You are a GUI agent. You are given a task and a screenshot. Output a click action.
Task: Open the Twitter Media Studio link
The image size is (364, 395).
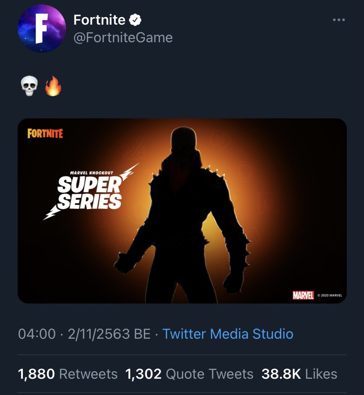click(x=228, y=334)
